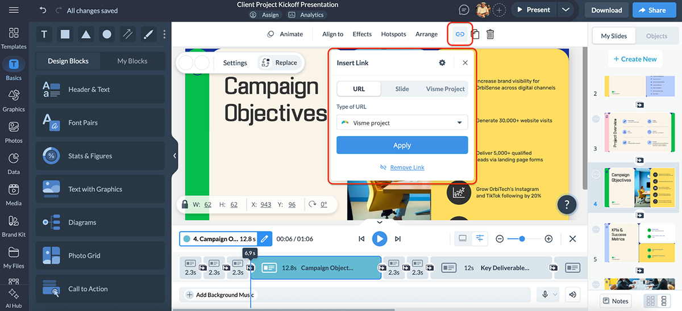Click the link icon in top toolbar
This screenshot has width=682, height=311.
(x=460, y=35)
